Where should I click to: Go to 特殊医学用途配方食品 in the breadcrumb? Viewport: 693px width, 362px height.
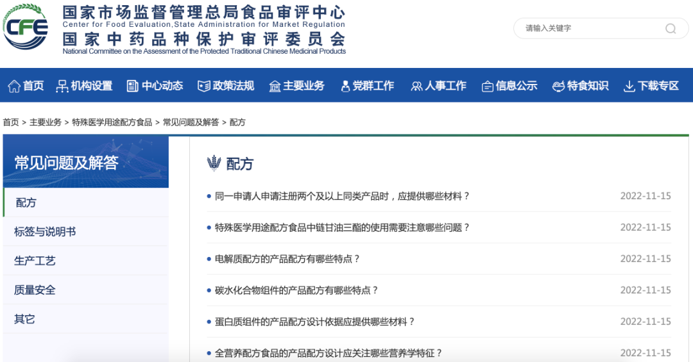click(112, 122)
